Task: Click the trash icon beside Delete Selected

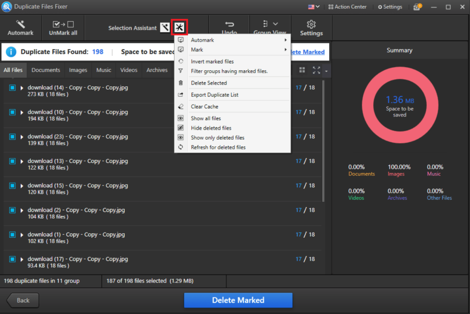Action: [x=181, y=83]
